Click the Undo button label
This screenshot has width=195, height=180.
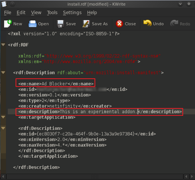[x=158, y=24]
